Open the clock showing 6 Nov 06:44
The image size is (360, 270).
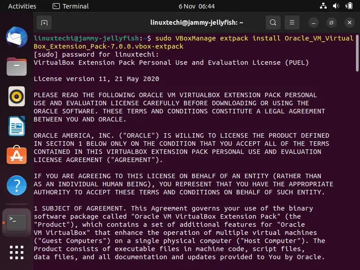197,6
